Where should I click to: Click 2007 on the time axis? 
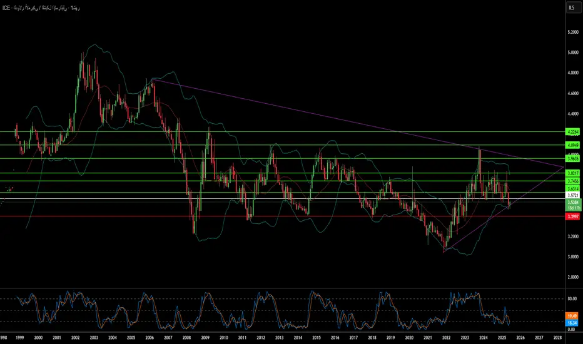click(168, 338)
